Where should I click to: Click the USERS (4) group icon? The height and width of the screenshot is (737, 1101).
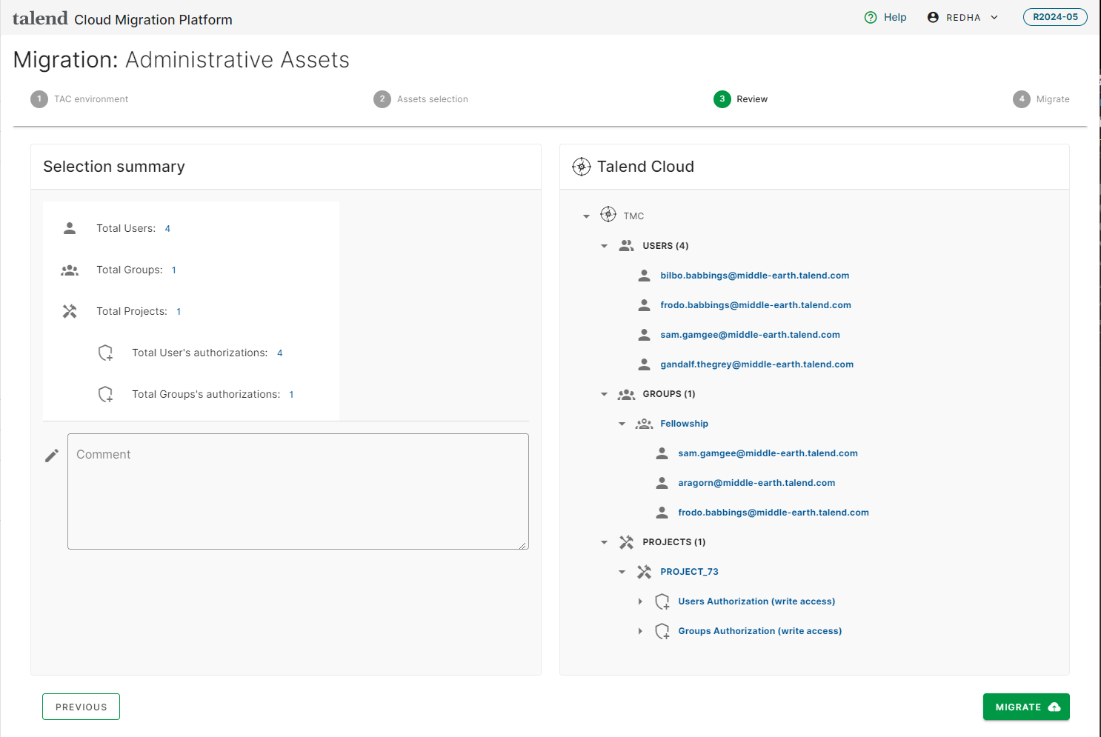[x=626, y=246]
